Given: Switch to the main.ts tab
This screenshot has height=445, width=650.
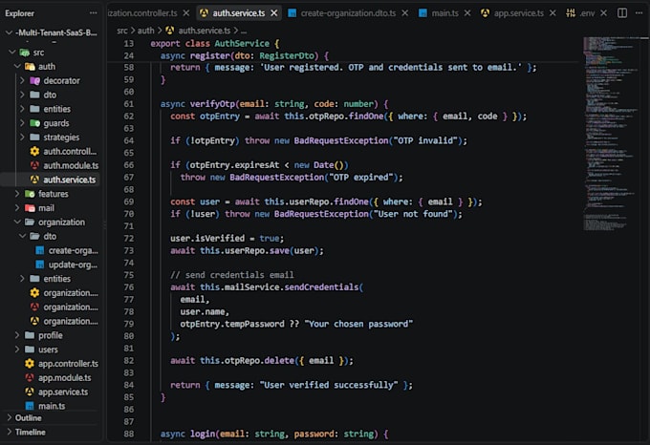Looking at the screenshot, I should (444, 13).
